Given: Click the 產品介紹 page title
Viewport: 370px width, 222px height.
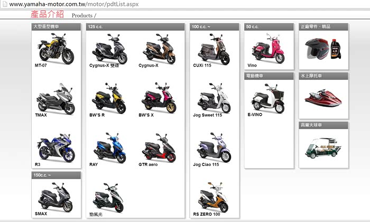Looking at the screenshot, I should click(47, 14).
